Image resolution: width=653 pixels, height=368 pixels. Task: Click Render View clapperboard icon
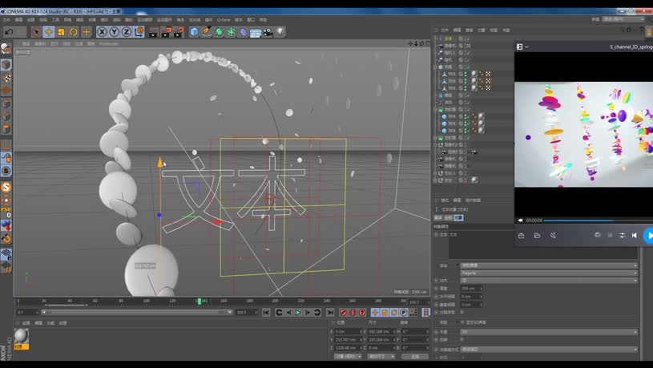[153, 32]
